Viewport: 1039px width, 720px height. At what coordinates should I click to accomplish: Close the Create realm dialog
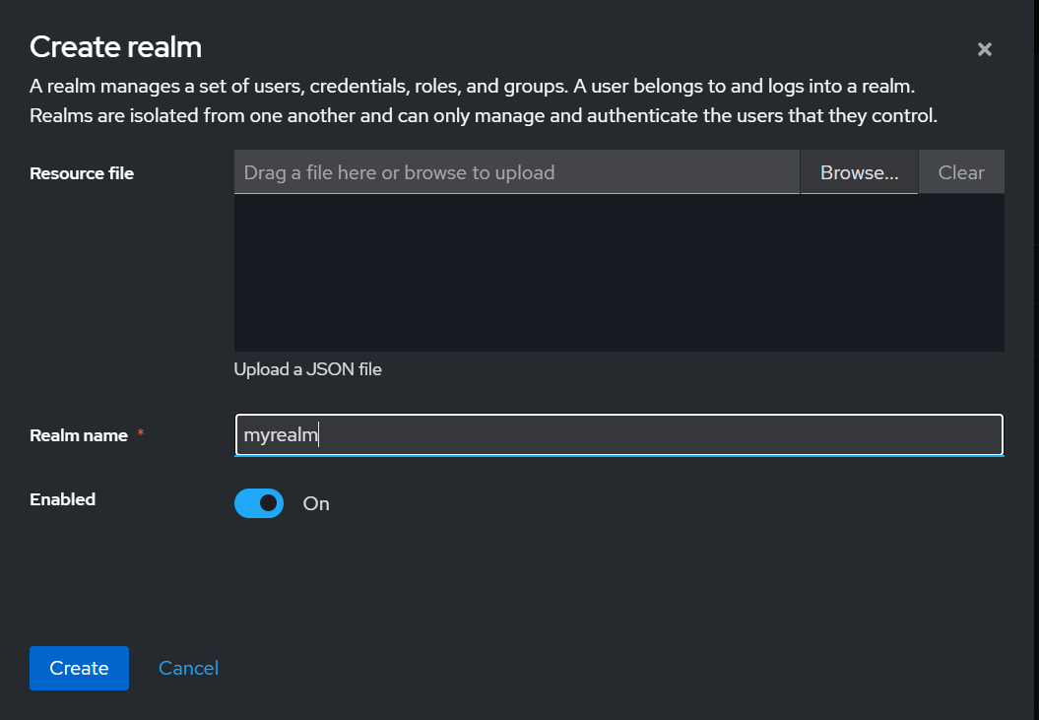coord(984,49)
